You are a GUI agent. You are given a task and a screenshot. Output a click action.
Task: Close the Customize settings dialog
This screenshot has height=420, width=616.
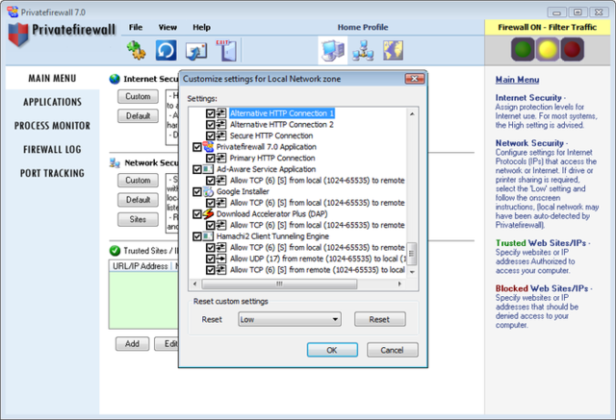(415, 79)
